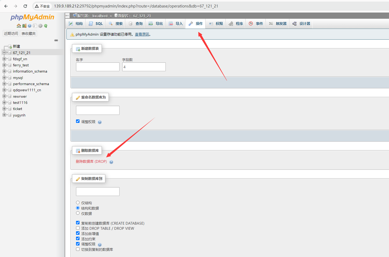389x257 pixels.
Task: Click database icon next to ticket
Action: coord(10,109)
